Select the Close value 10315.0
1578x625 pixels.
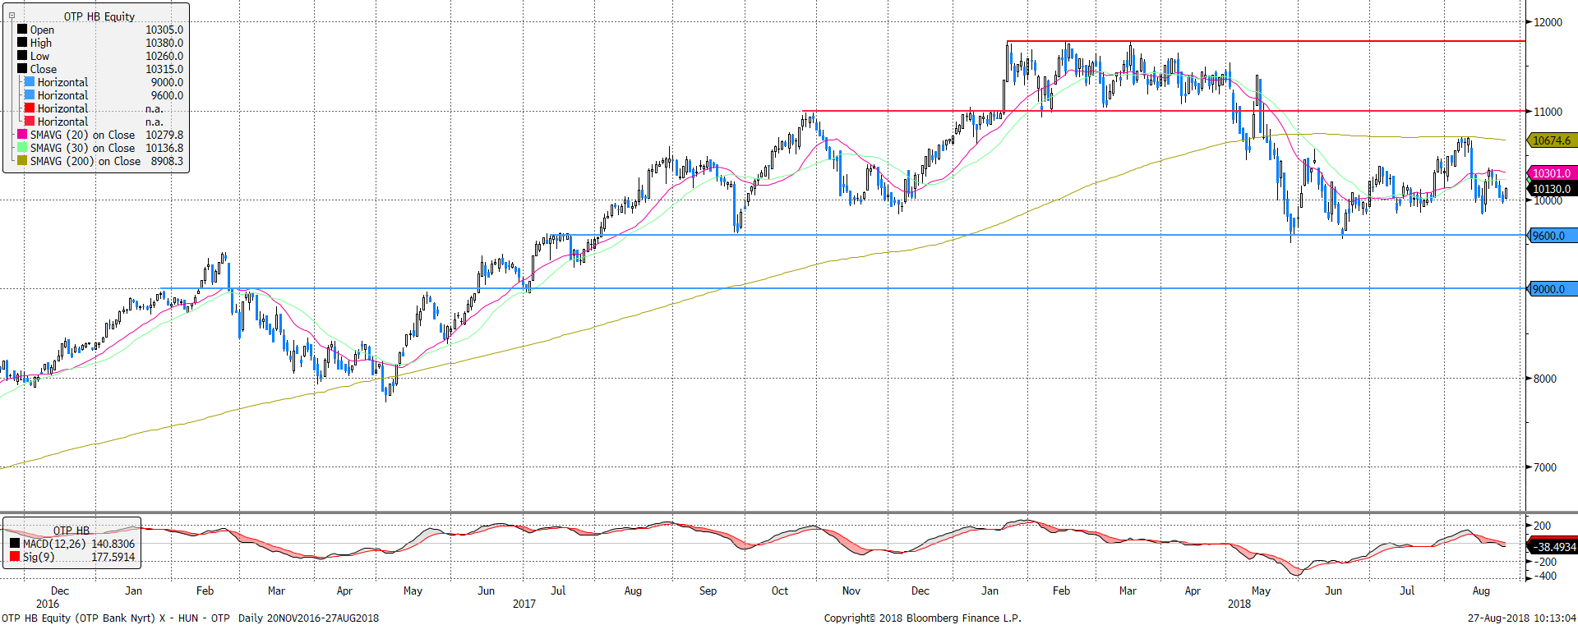click(x=164, y=69)
